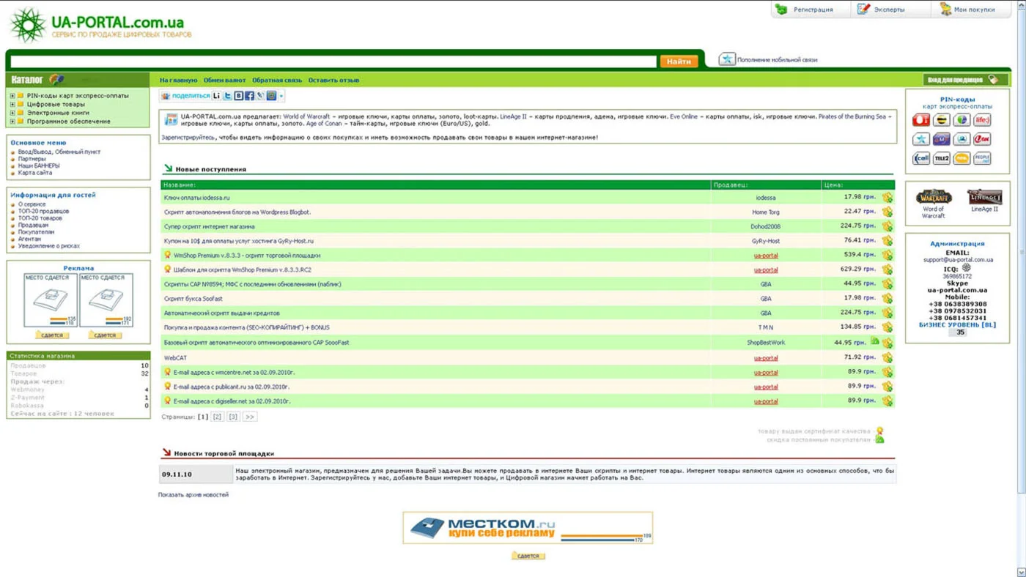This screenshot has width=1026, height=577.
Task: Switch to the Обмен валют menu item
Action: (x=225, y=81)
